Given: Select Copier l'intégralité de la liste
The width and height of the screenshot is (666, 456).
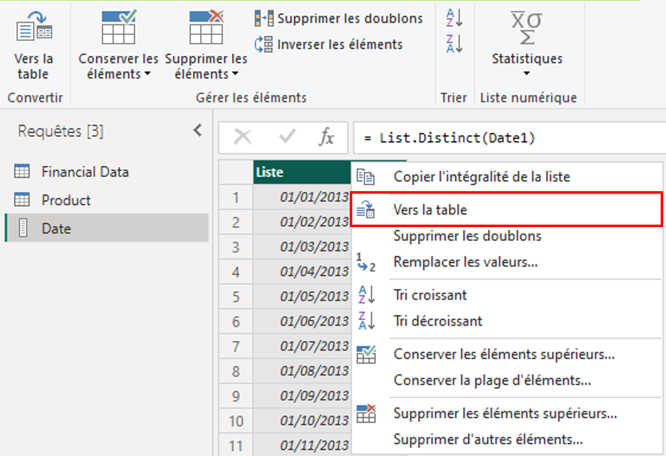Looking at the screenshot, I should click(x=481, y=177).
